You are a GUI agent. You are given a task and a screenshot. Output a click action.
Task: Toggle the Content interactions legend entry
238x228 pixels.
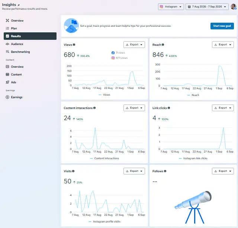104,158
